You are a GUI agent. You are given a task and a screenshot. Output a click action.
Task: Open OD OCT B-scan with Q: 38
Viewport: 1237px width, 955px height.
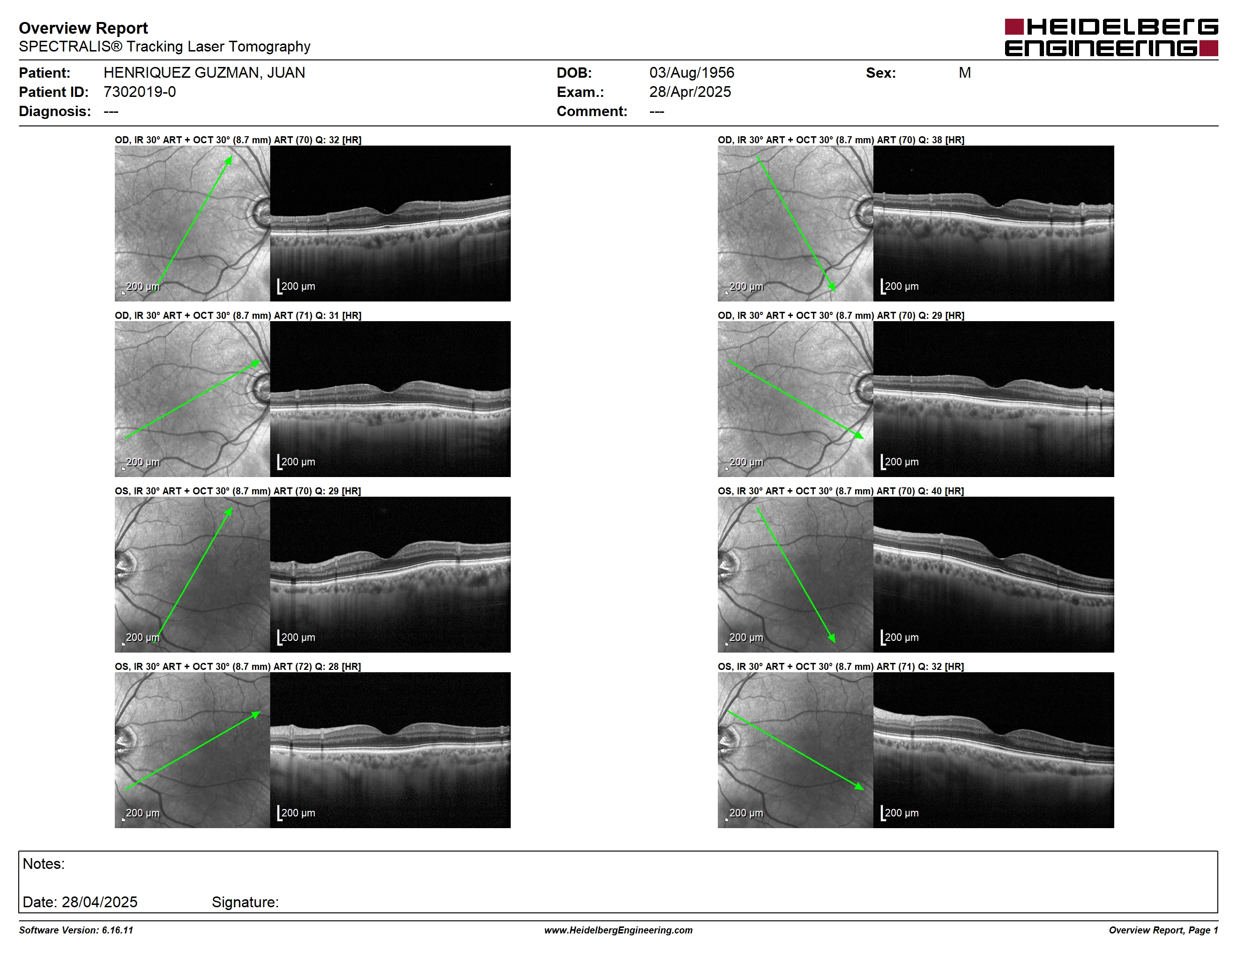coord(993,223)
